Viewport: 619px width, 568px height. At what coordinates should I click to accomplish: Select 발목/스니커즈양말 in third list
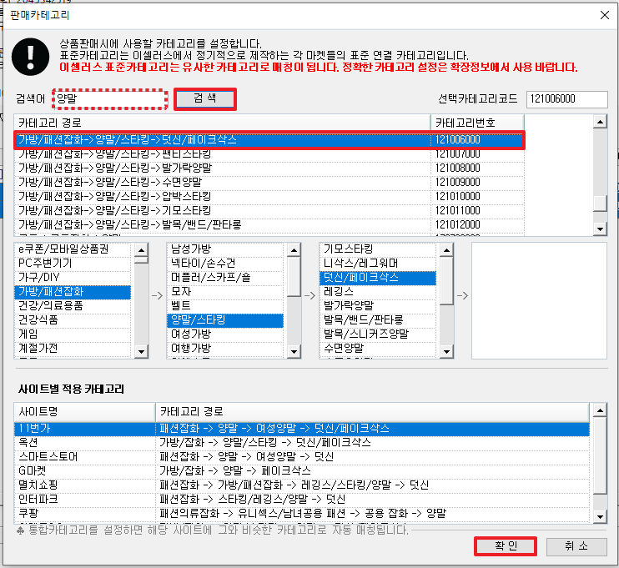(378, 334)
